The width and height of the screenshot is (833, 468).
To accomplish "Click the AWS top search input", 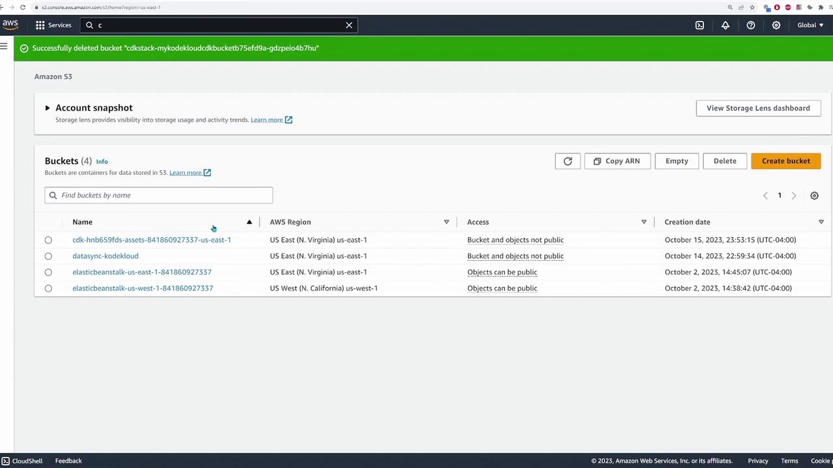I will click(x=219, y=25).
